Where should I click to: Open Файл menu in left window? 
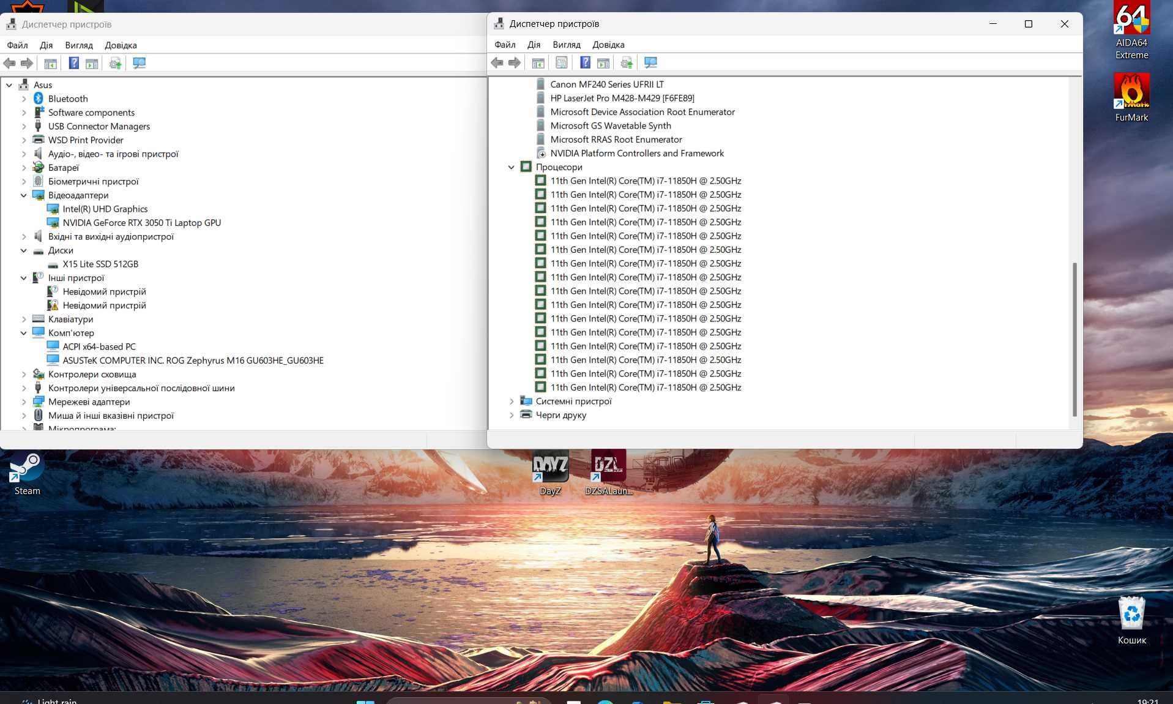[17, 45]
